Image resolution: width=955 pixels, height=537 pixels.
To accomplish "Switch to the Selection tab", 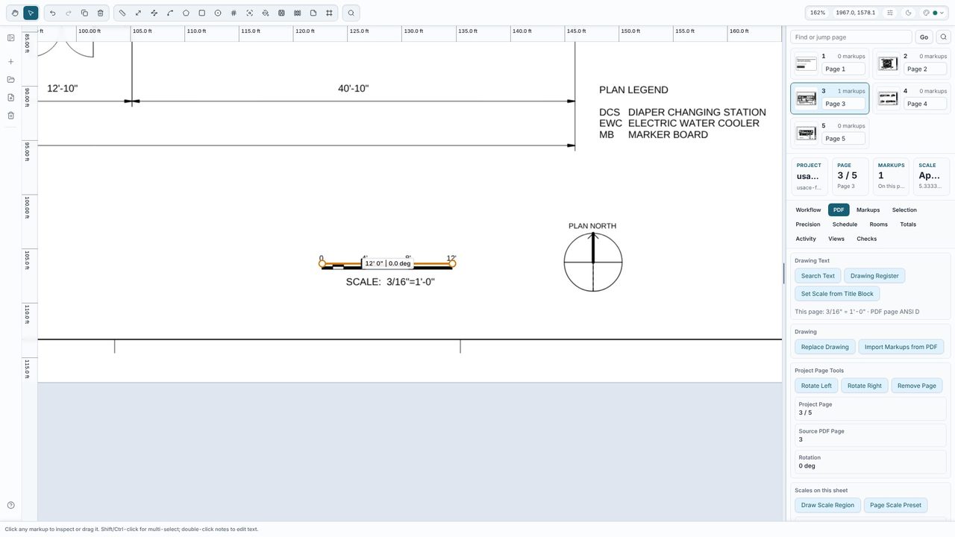I will [904, 210].
